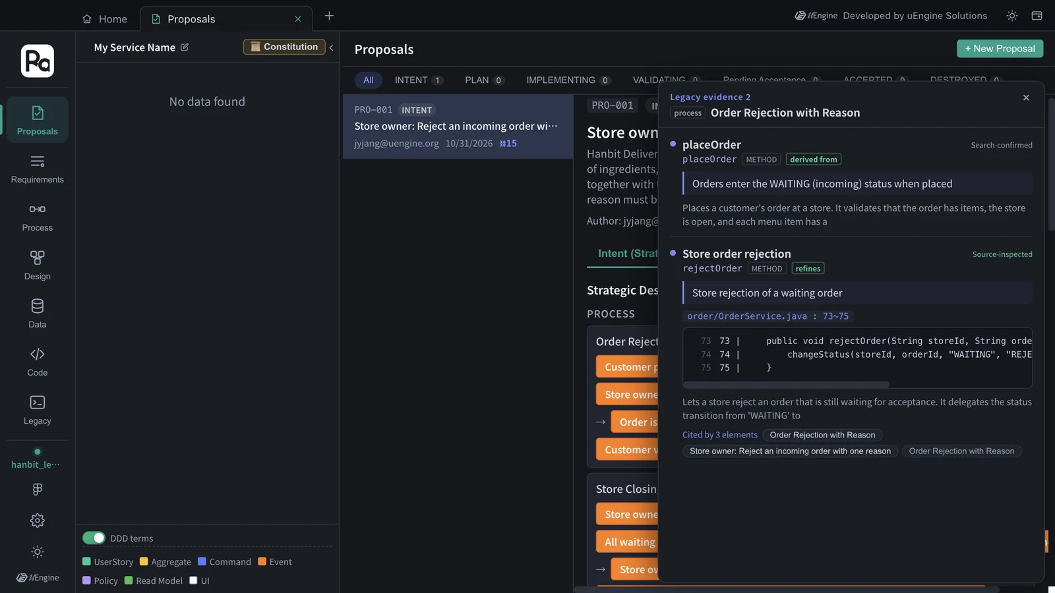The width and height of the screenshot is (1055, 593).
Task: Click the sun brightness icon in the sidebar
Action: (x=38, y=551)
